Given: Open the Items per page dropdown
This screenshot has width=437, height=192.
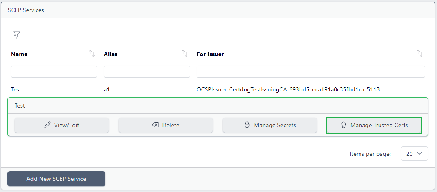Looking at the screenshot, I should 414,154.
